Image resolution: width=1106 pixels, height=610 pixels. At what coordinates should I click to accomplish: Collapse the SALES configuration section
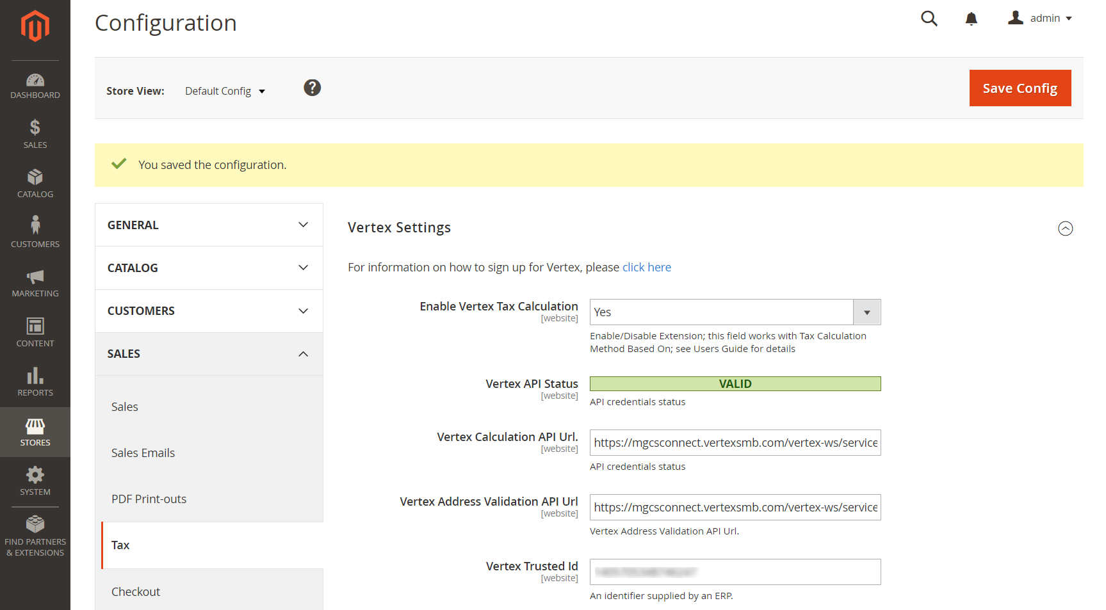click(209, 354)
